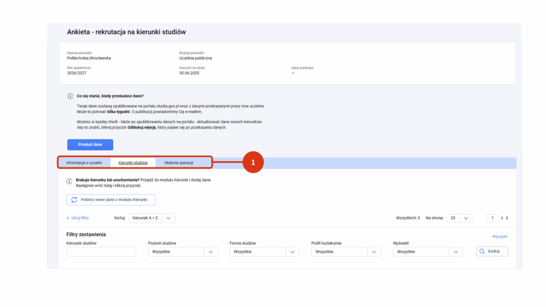
Task: Hide filters via the Ukryj filtry link
Action: click(x=78, y=218)
